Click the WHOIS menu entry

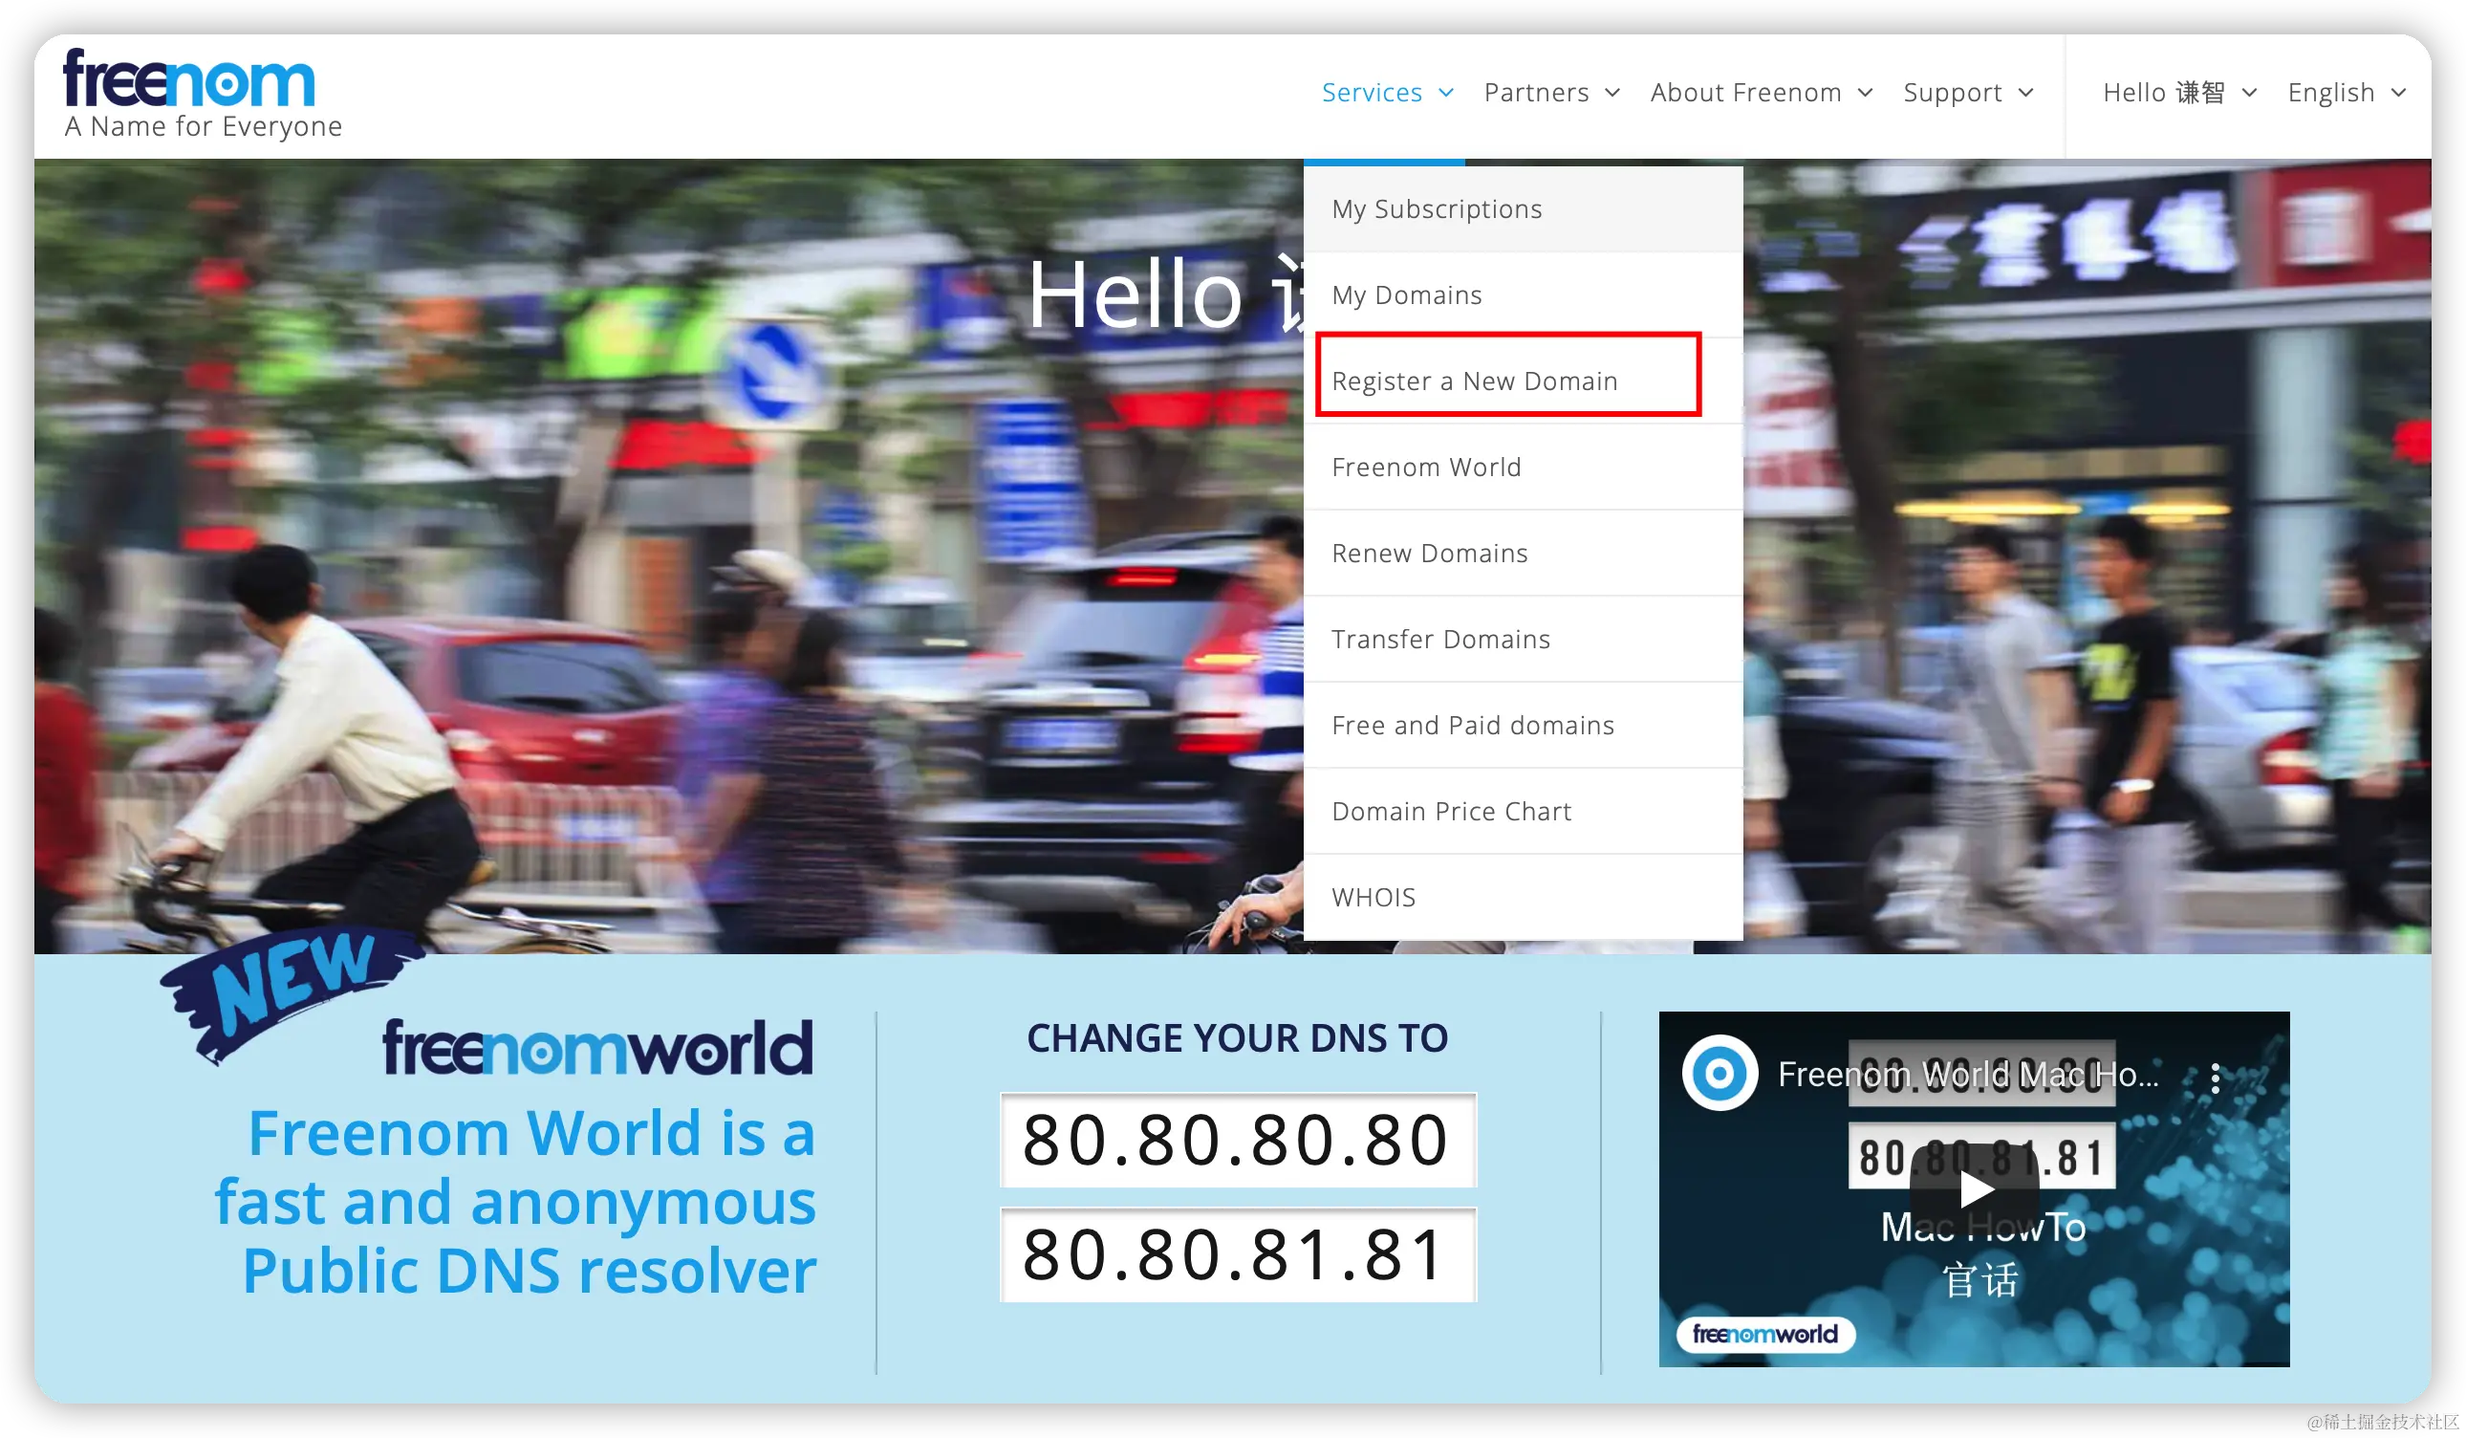tap(1373, 898)
